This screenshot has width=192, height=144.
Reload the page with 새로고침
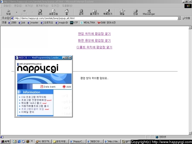(x=53, y=12)
